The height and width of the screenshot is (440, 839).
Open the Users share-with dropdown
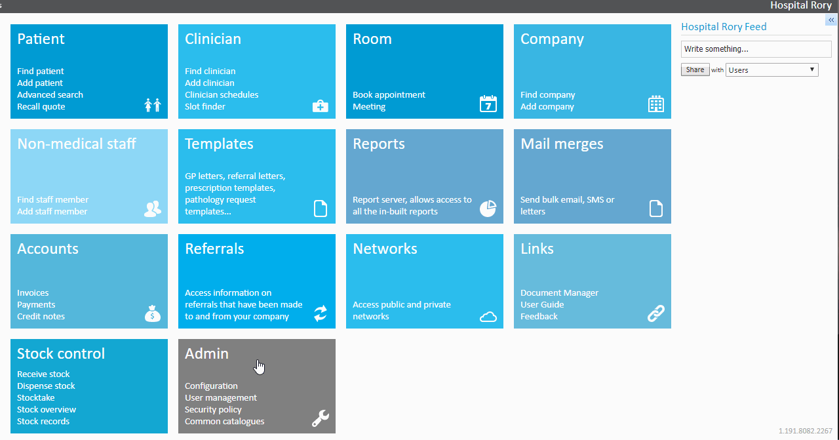point(771,70)
